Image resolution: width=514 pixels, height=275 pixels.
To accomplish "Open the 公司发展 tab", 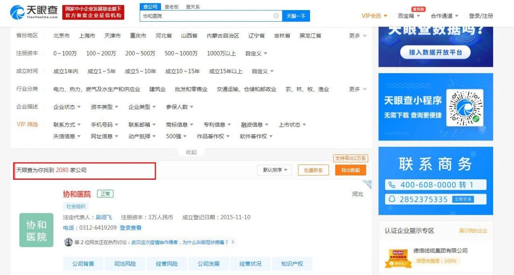I will click(208, 264).
